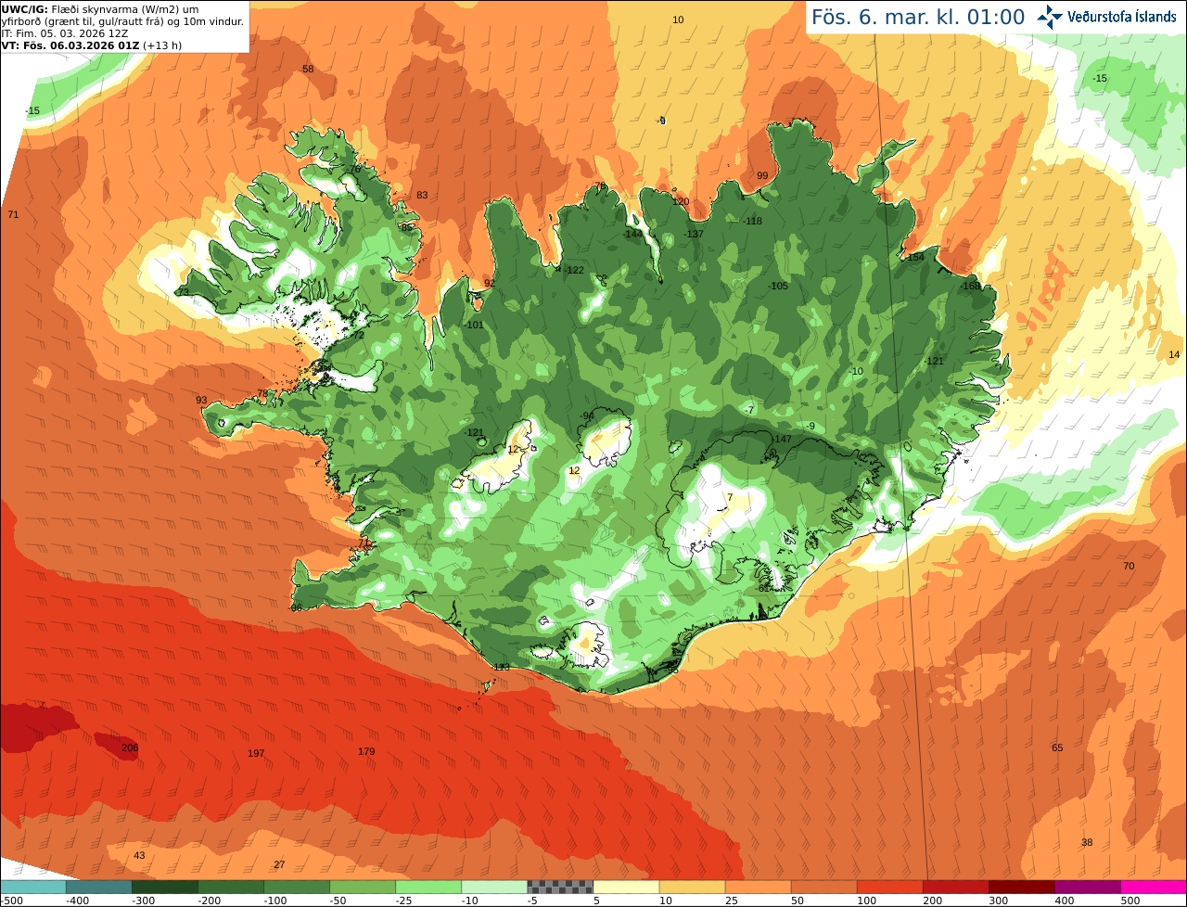Viewport: 1187px width, 907px height.
Task: Click the -118 value in north Iceland
Action: [752, 221]
